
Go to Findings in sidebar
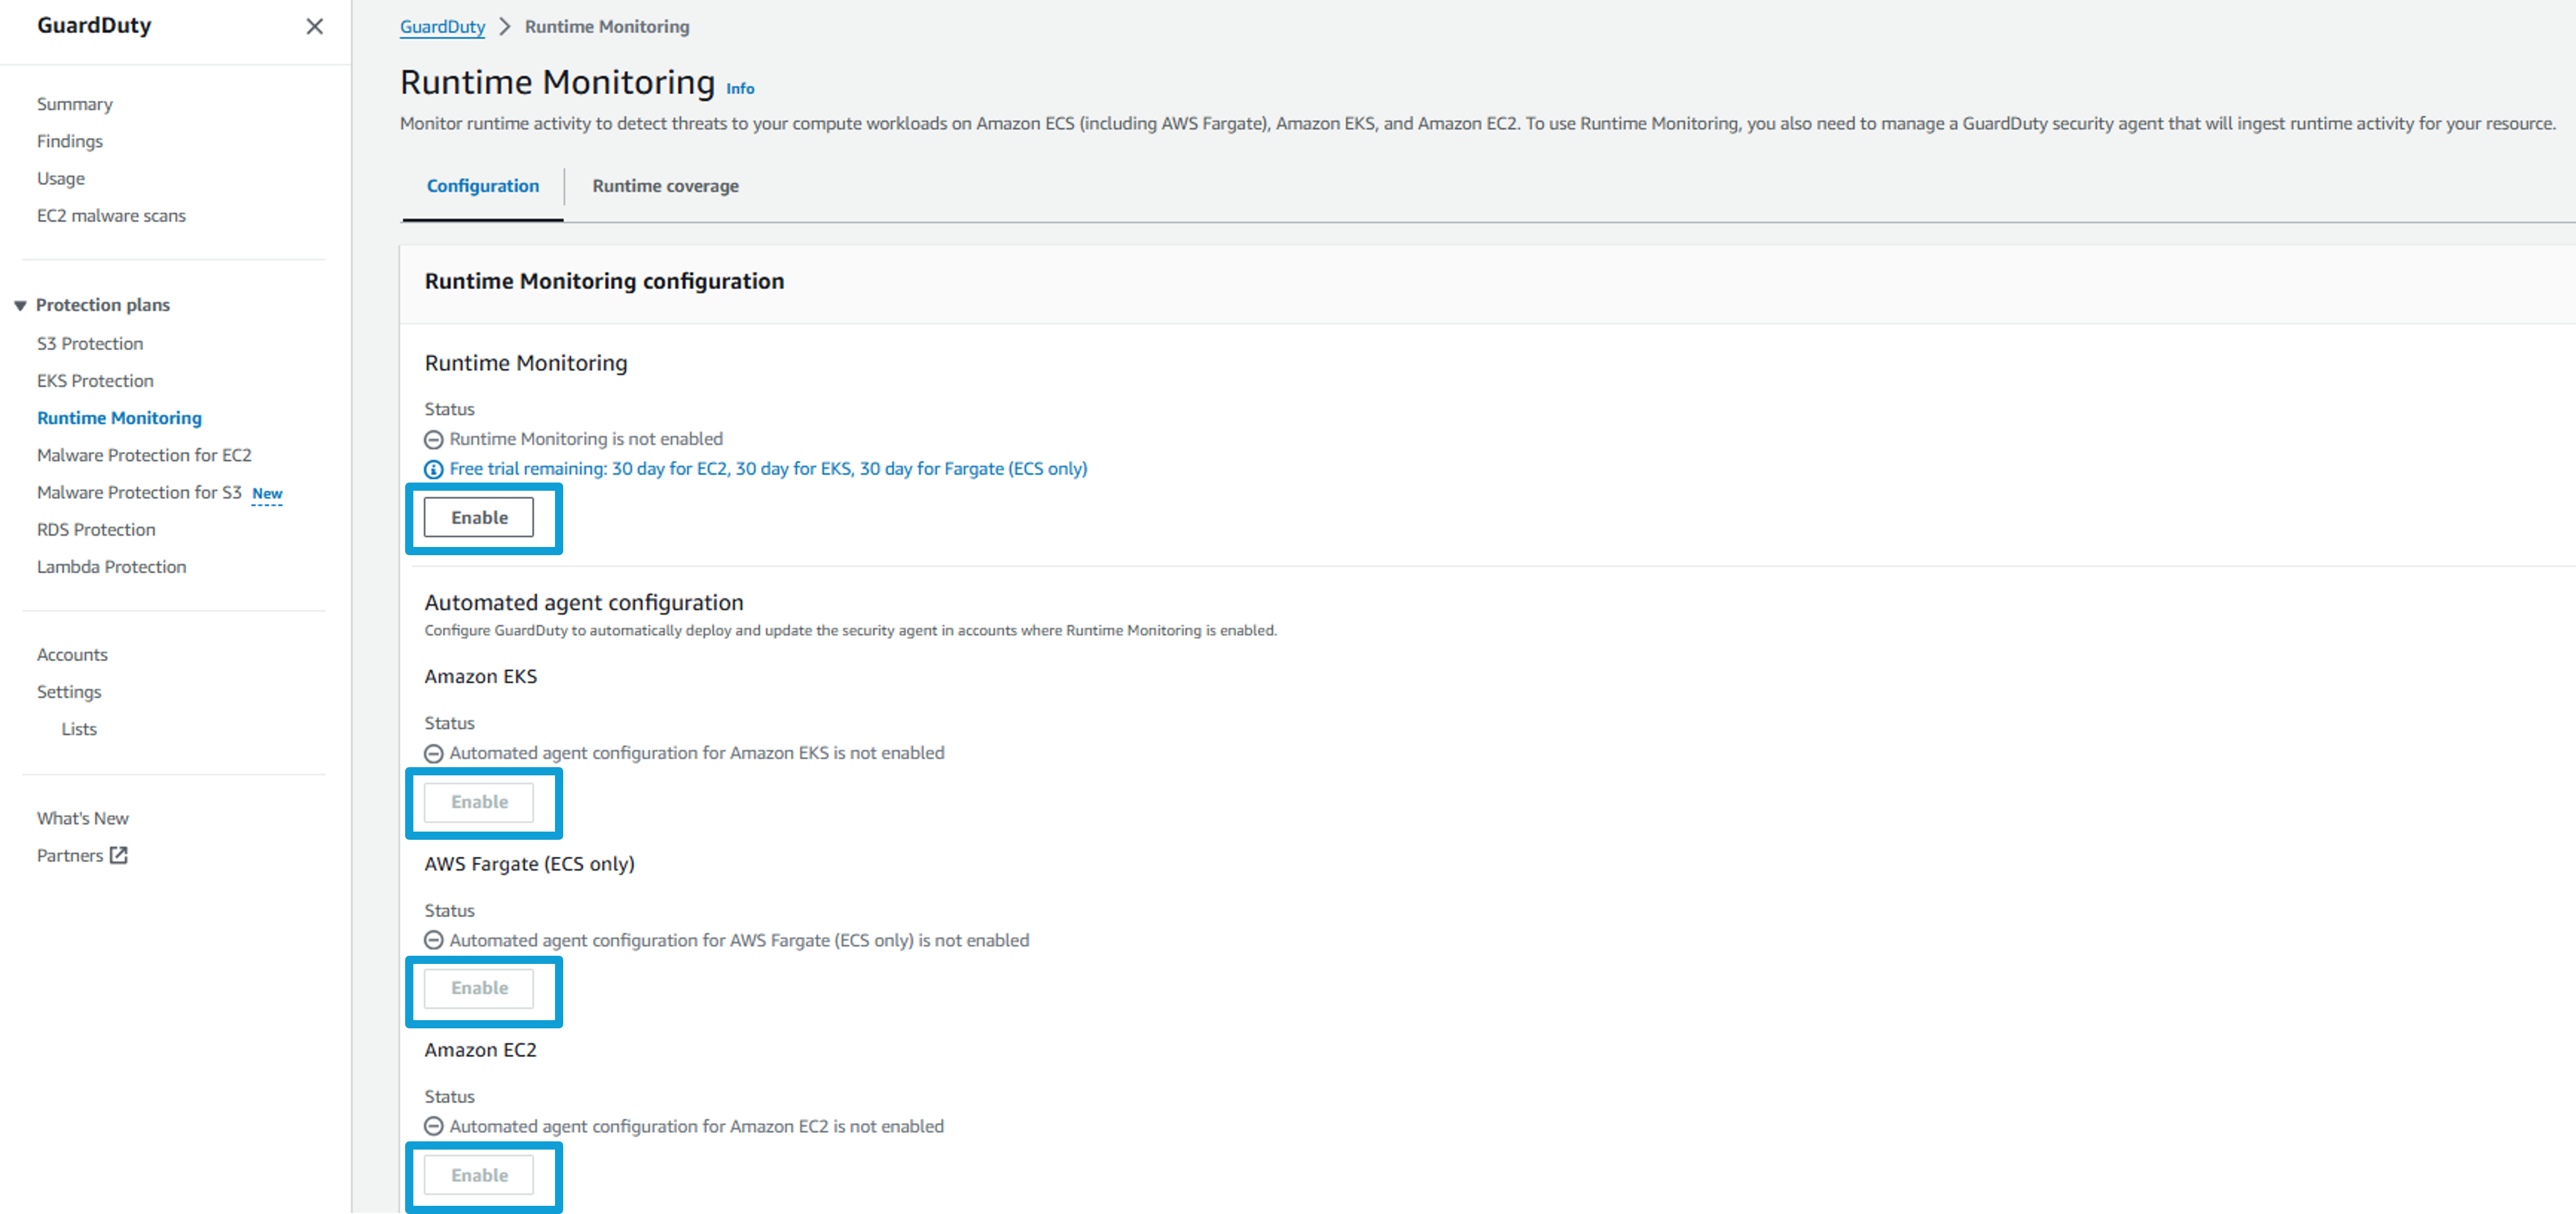[x=70, y=141]
